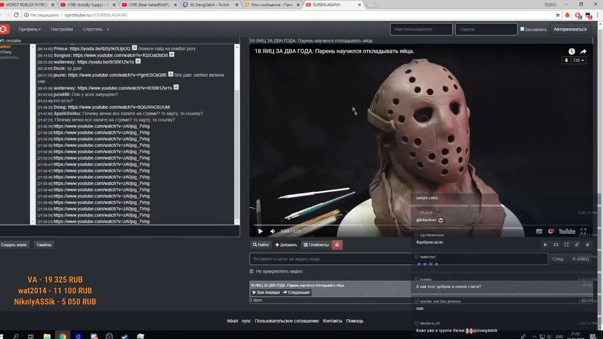Screen dimensions: 603x339
Task: Click the Share arrow on video
Action: (x=583, y=51)
